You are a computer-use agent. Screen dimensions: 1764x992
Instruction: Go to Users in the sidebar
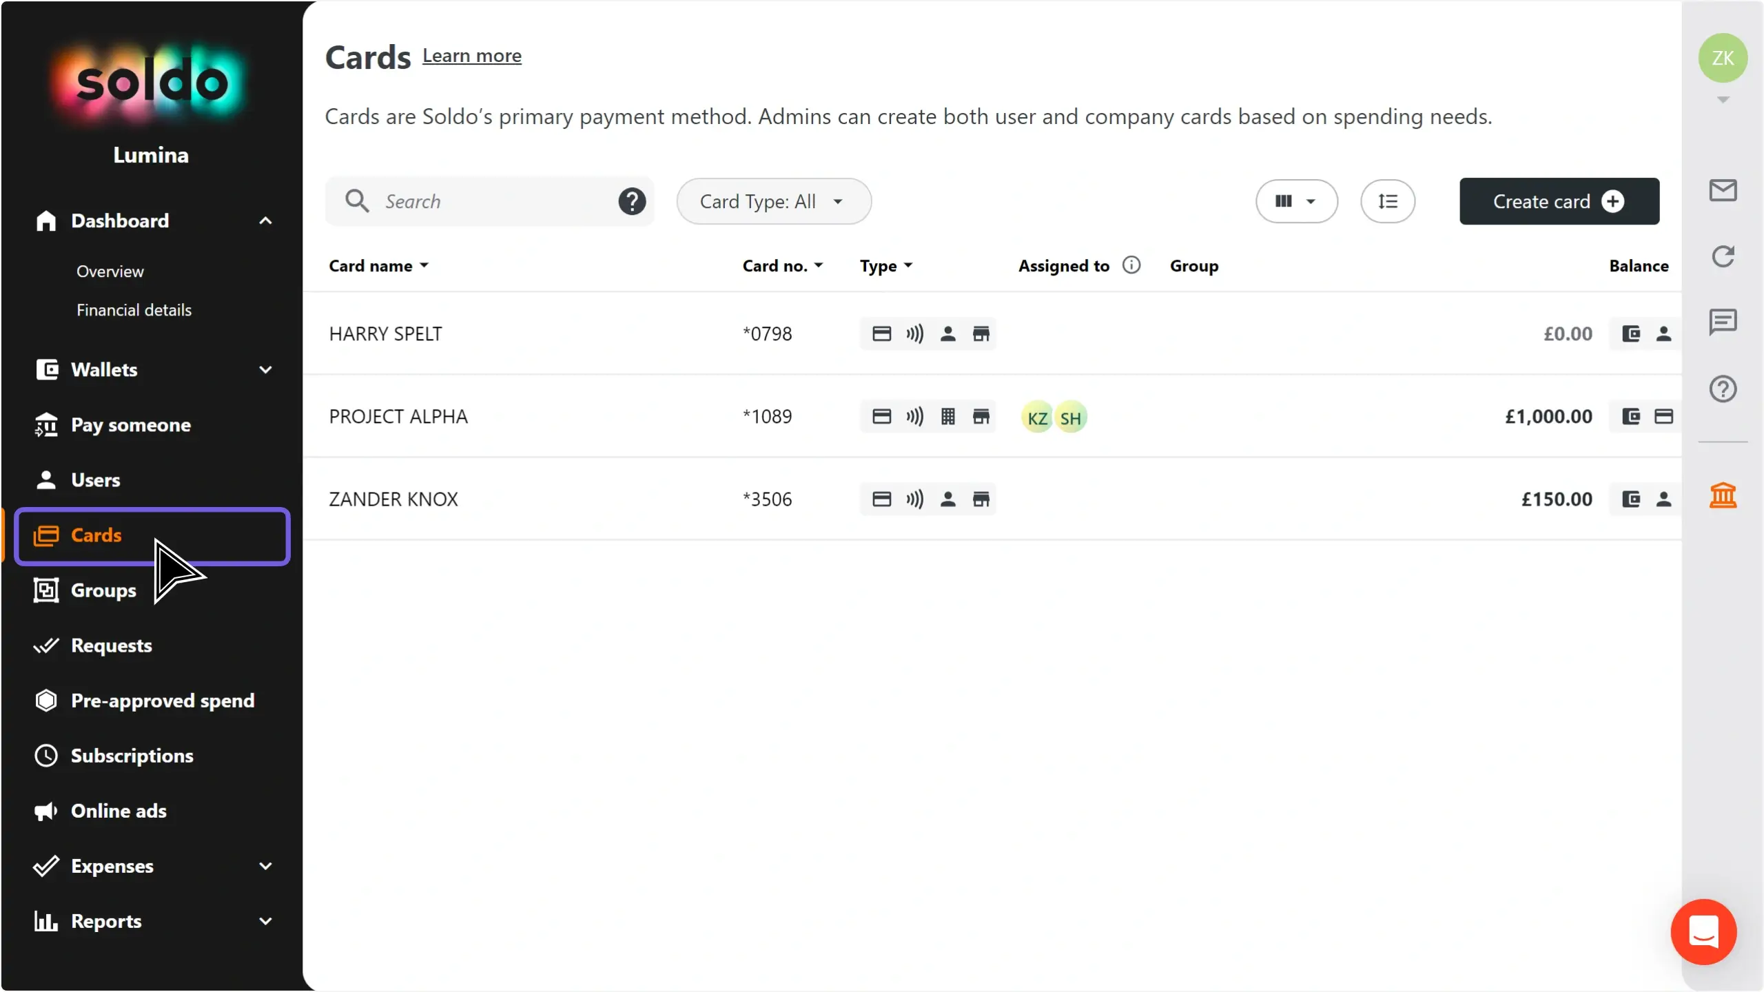95,480
